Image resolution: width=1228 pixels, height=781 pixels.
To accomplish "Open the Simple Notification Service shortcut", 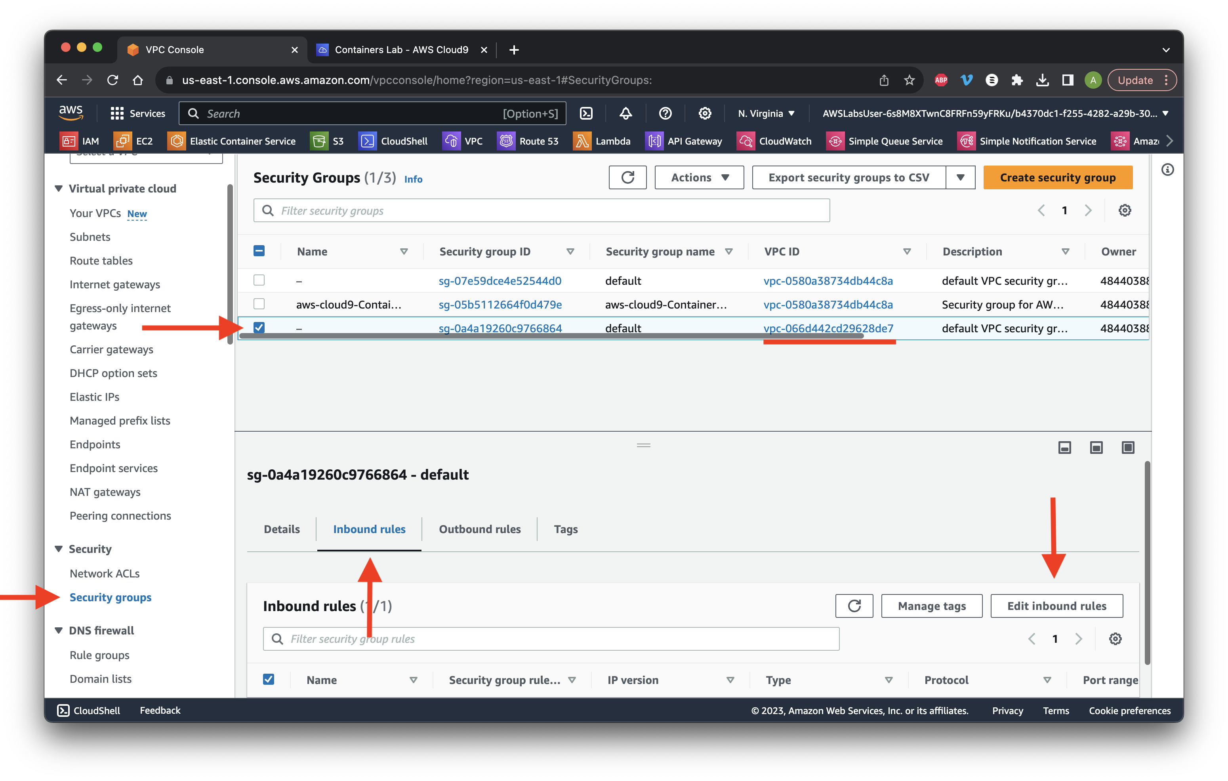I will click(x=1027, y=141).
